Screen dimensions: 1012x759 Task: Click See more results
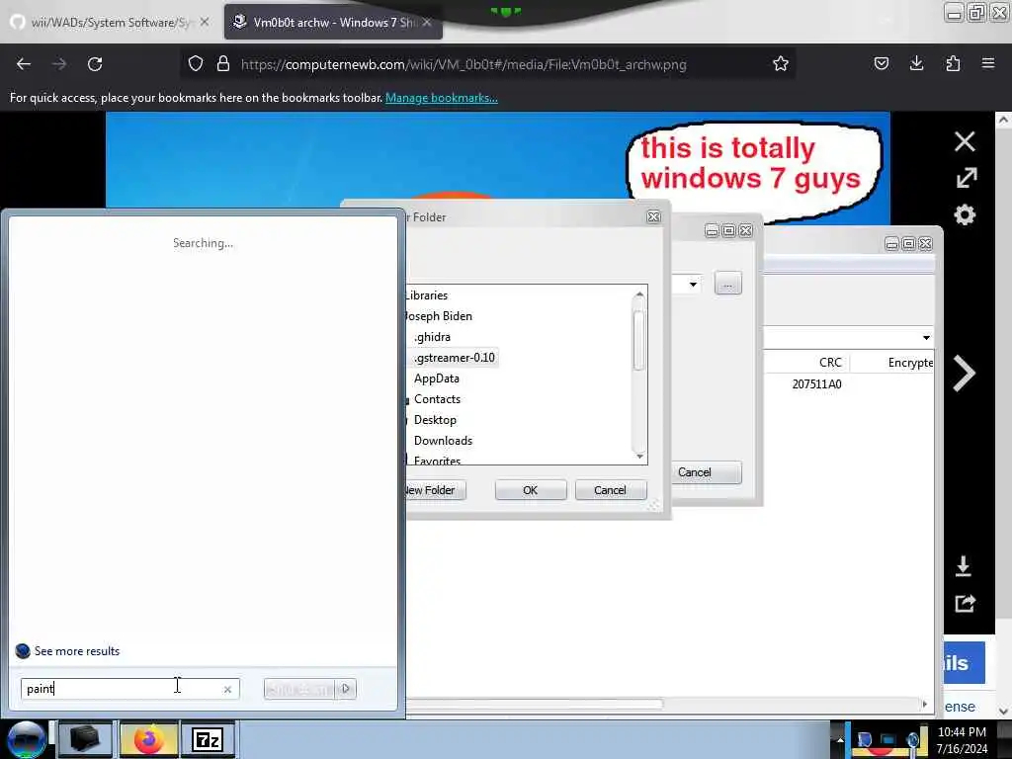(77, 651)
